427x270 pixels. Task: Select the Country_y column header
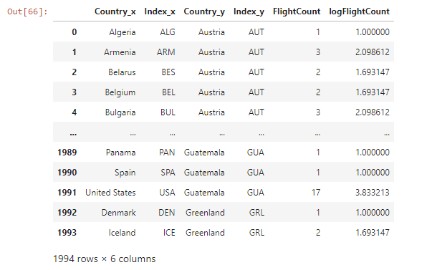pos(204,11)
